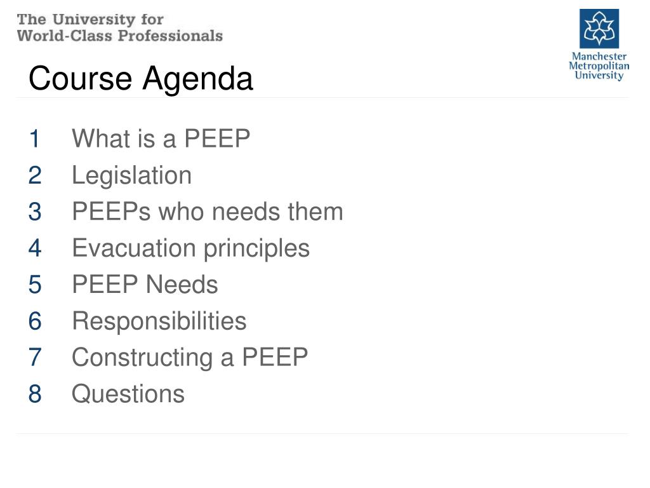Click list number 1

coord(35,139)
